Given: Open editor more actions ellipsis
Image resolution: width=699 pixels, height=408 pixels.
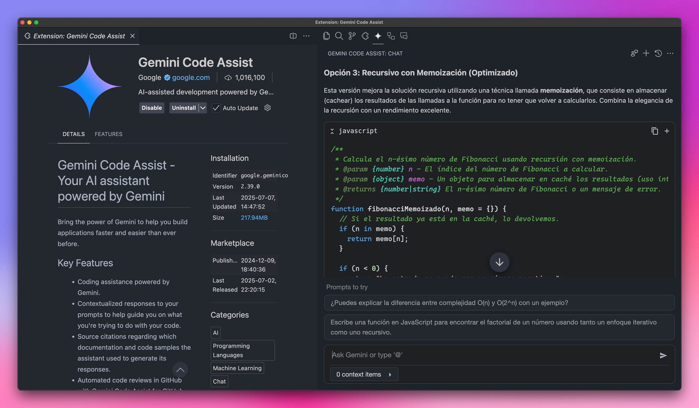Looking at the screenshot, I should 306,36.
